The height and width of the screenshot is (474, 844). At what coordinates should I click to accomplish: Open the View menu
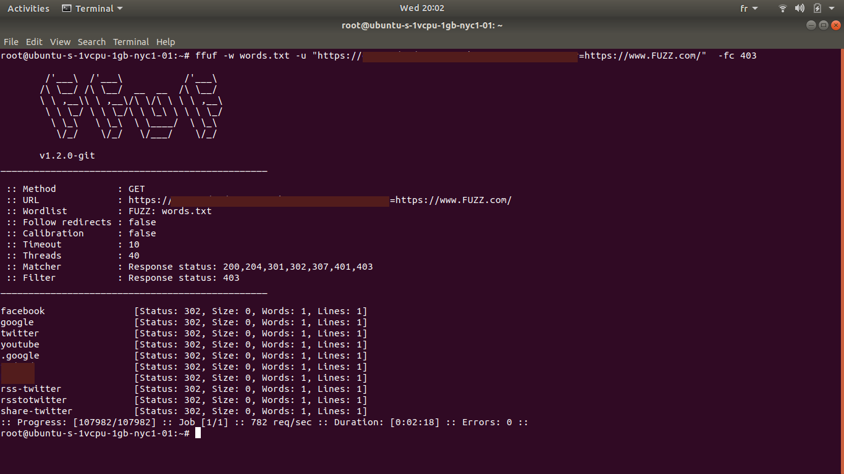click(60, 42)
